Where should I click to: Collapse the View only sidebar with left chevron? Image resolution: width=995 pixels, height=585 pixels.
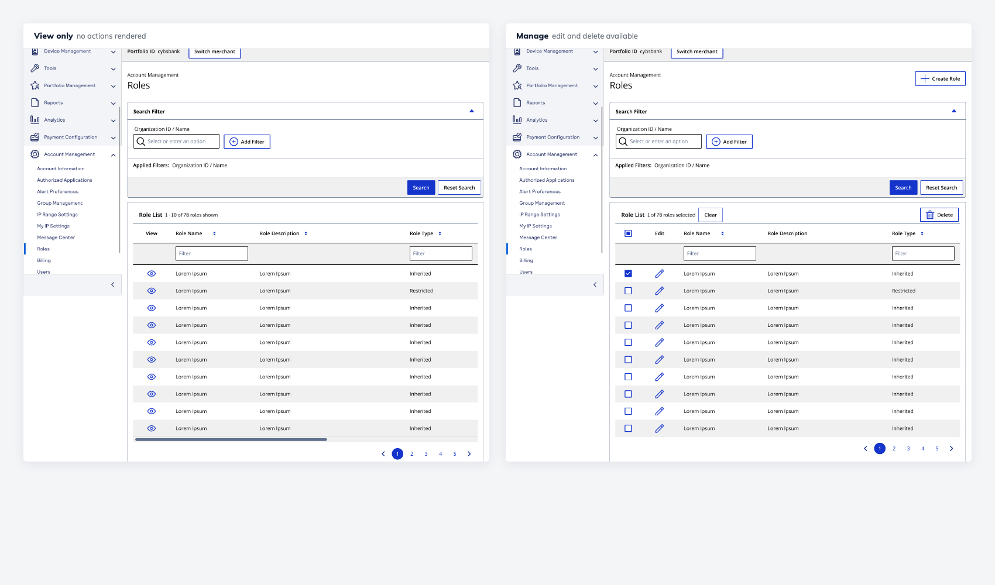(x=113, y=285)
